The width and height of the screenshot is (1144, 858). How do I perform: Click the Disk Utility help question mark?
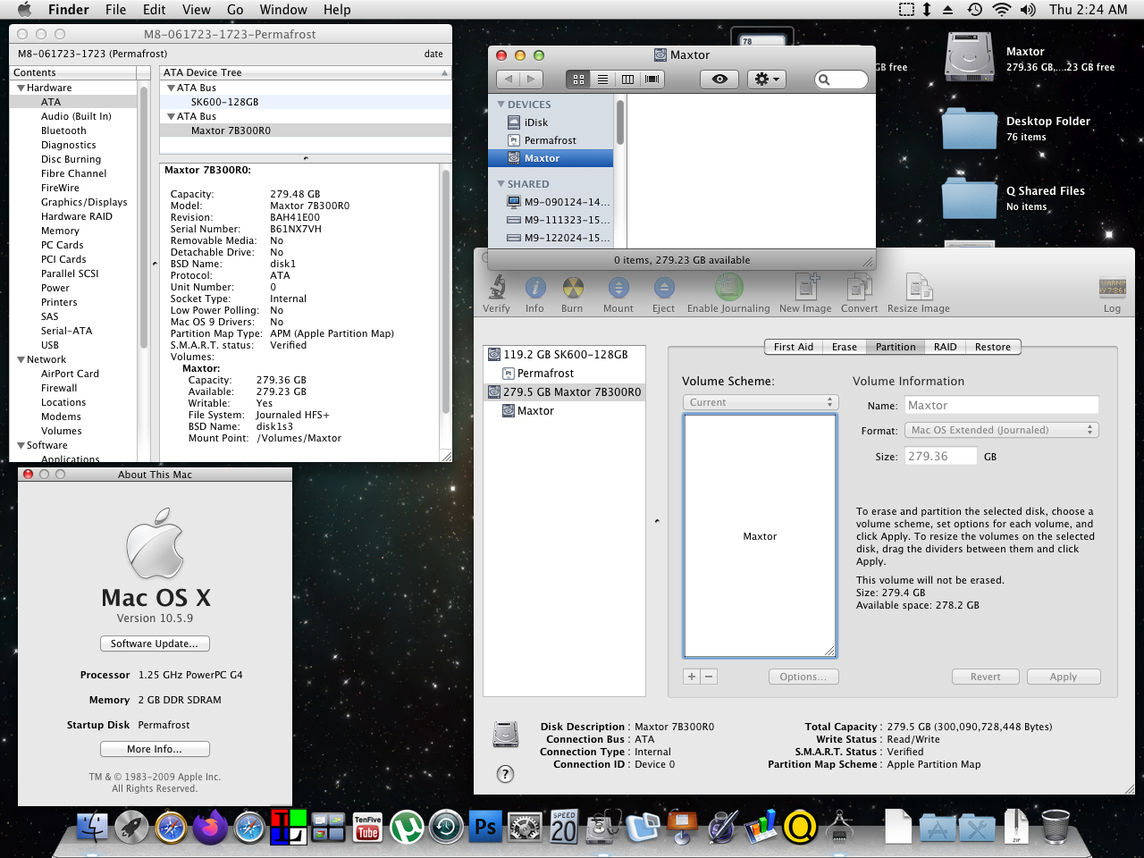point(505,774)
